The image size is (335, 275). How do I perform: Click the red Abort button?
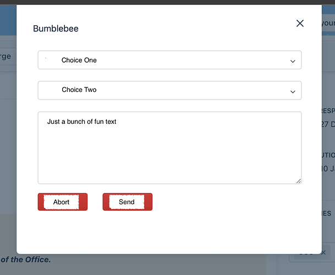(x=63, y=202)
